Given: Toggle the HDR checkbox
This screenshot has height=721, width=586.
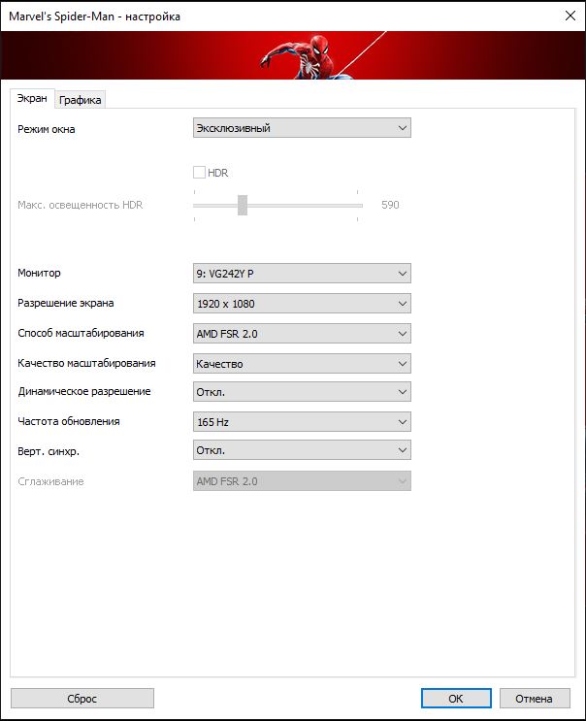Looking at the screenshot, I should (200, 173).
